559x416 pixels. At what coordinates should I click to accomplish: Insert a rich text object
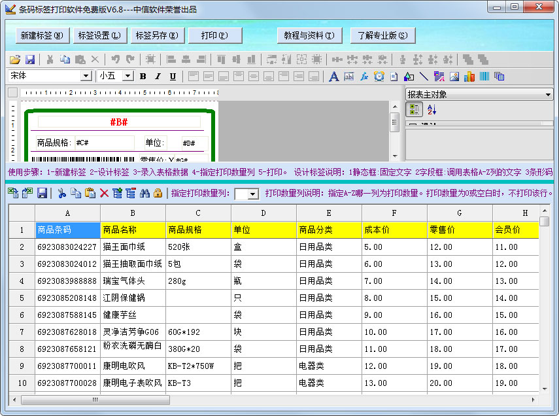point(439,77)
